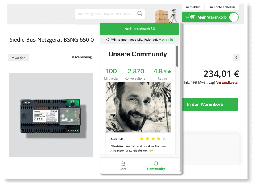The image size is (255, 186).
Task: Select the Community tab label
Action: (156, 169)
